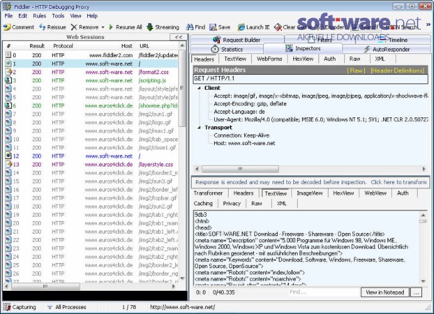Open request HexView inspector tab

pyautogui.click(x=303, y=59)
